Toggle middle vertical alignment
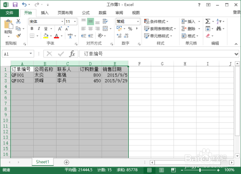The width and height of the screenshot is (241, 174). [90, 21]
